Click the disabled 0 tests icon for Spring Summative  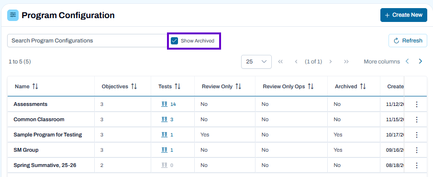pos(164,166)
